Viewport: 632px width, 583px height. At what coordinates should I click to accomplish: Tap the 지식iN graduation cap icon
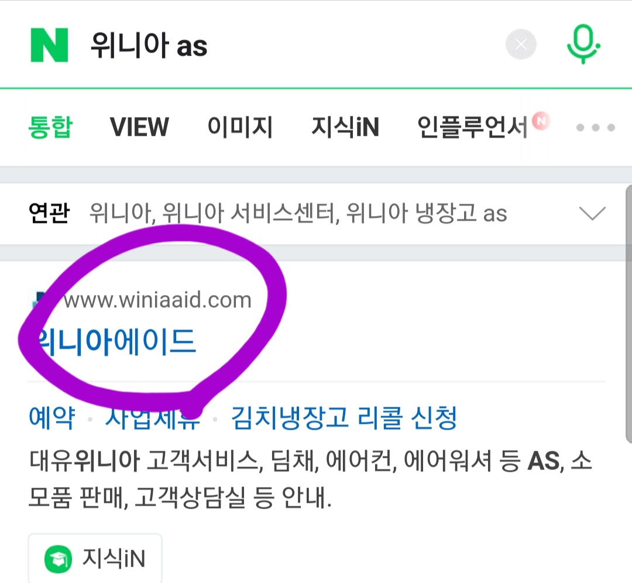click(58, 559)
